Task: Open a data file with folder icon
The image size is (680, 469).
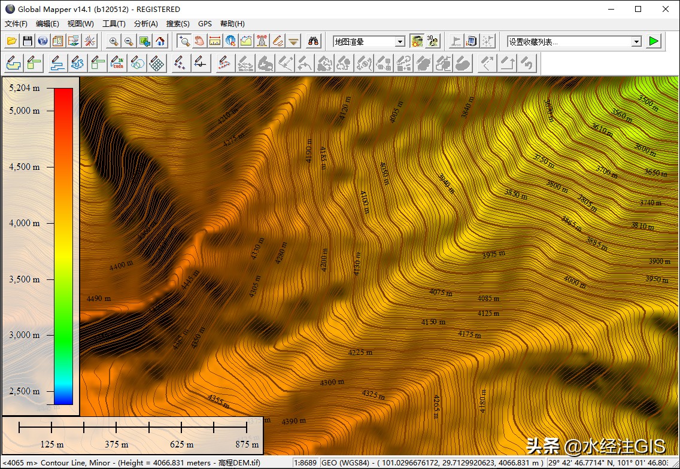Action: (12, 41)
